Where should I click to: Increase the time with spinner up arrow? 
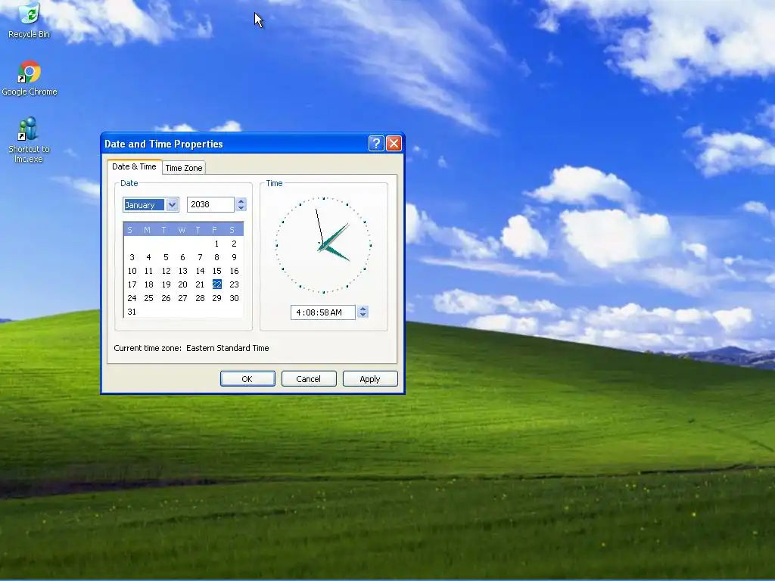tap(363, 309)
